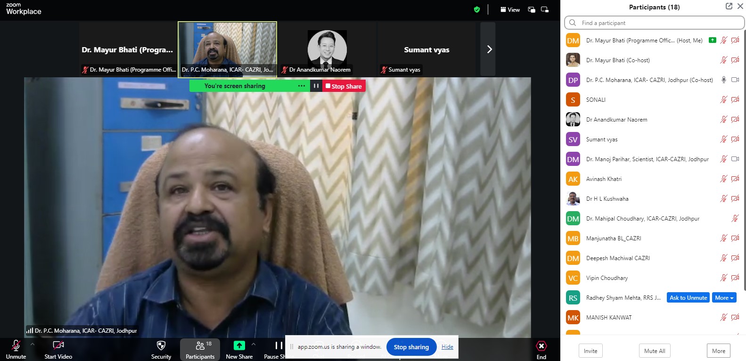End the meeting
This screenshot has height=361, width=746.
click(541, 350)
